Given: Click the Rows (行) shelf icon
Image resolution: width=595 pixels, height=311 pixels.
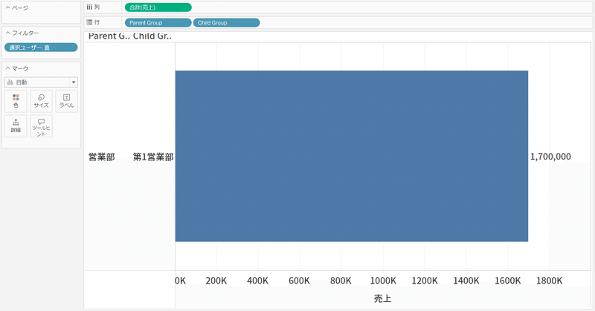Looking at the screenshot, I should [89, 22].
